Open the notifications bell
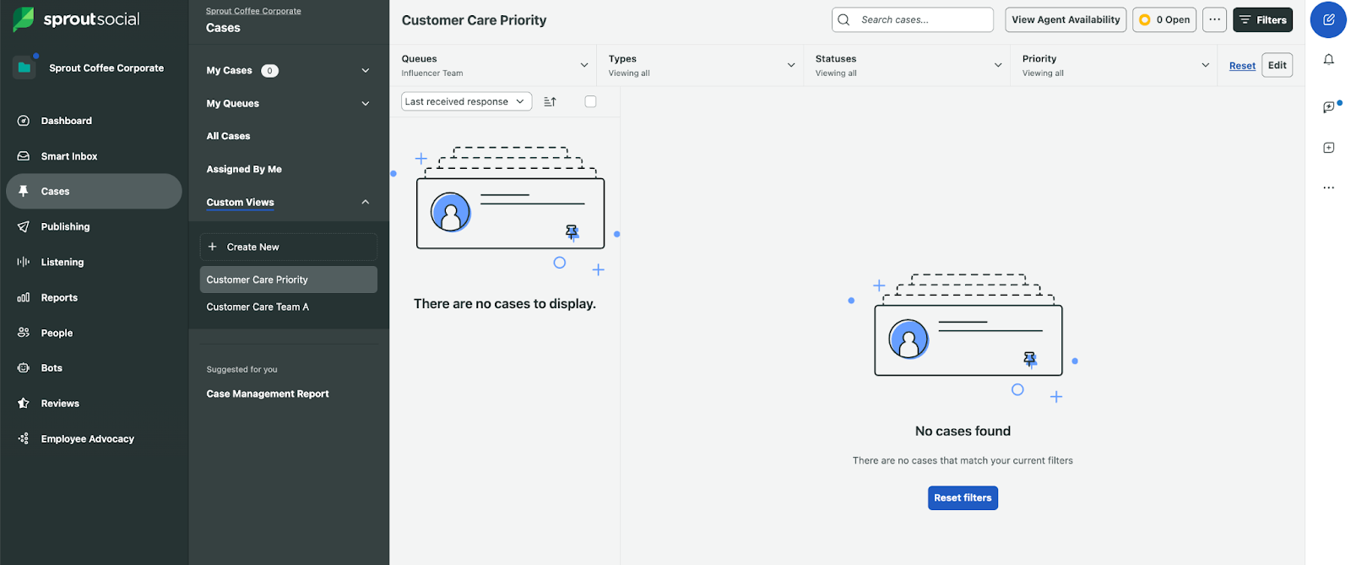Screen dimensions: 1351x565 [x=1328, y=60]
